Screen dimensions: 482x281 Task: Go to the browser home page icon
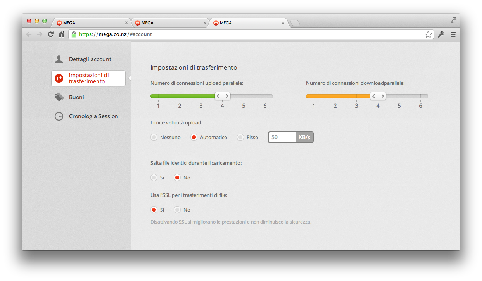[x=61, y=34]
